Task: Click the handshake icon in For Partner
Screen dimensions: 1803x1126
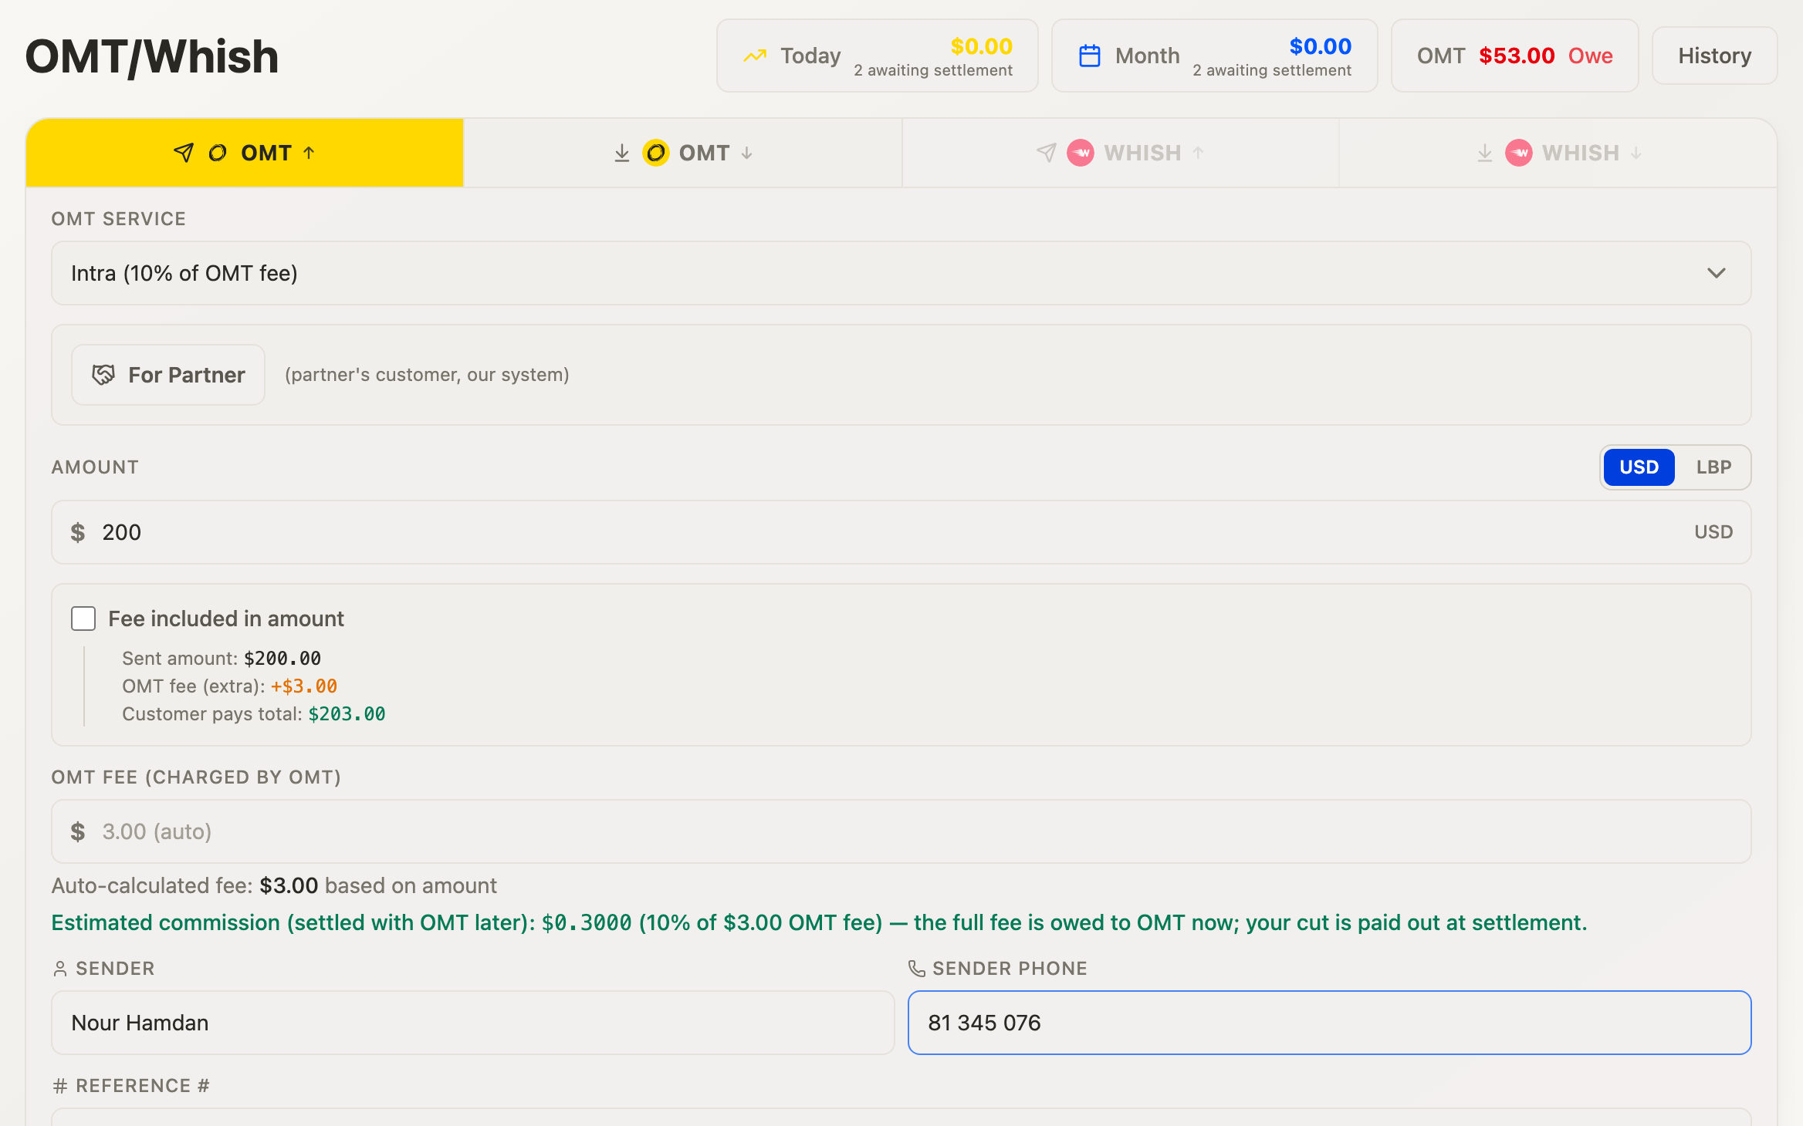Action: pos(103,375)
